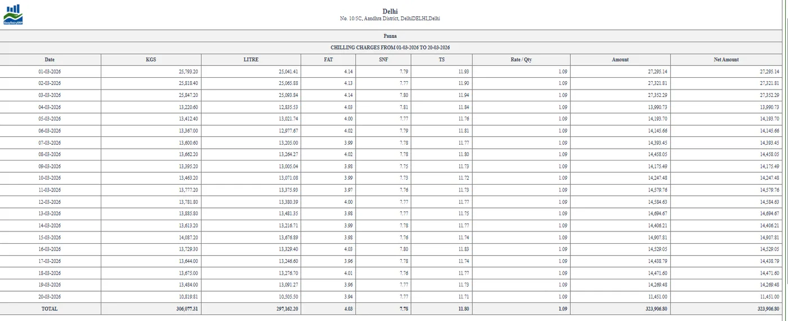Viewport: 788px width, 321px height.
Task: Select the date cell '07-03-2026'
Action: [50, 142]
